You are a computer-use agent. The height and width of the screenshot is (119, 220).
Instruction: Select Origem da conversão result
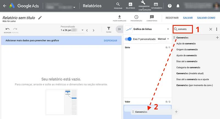pyautogui.click(x=187, y=50)
